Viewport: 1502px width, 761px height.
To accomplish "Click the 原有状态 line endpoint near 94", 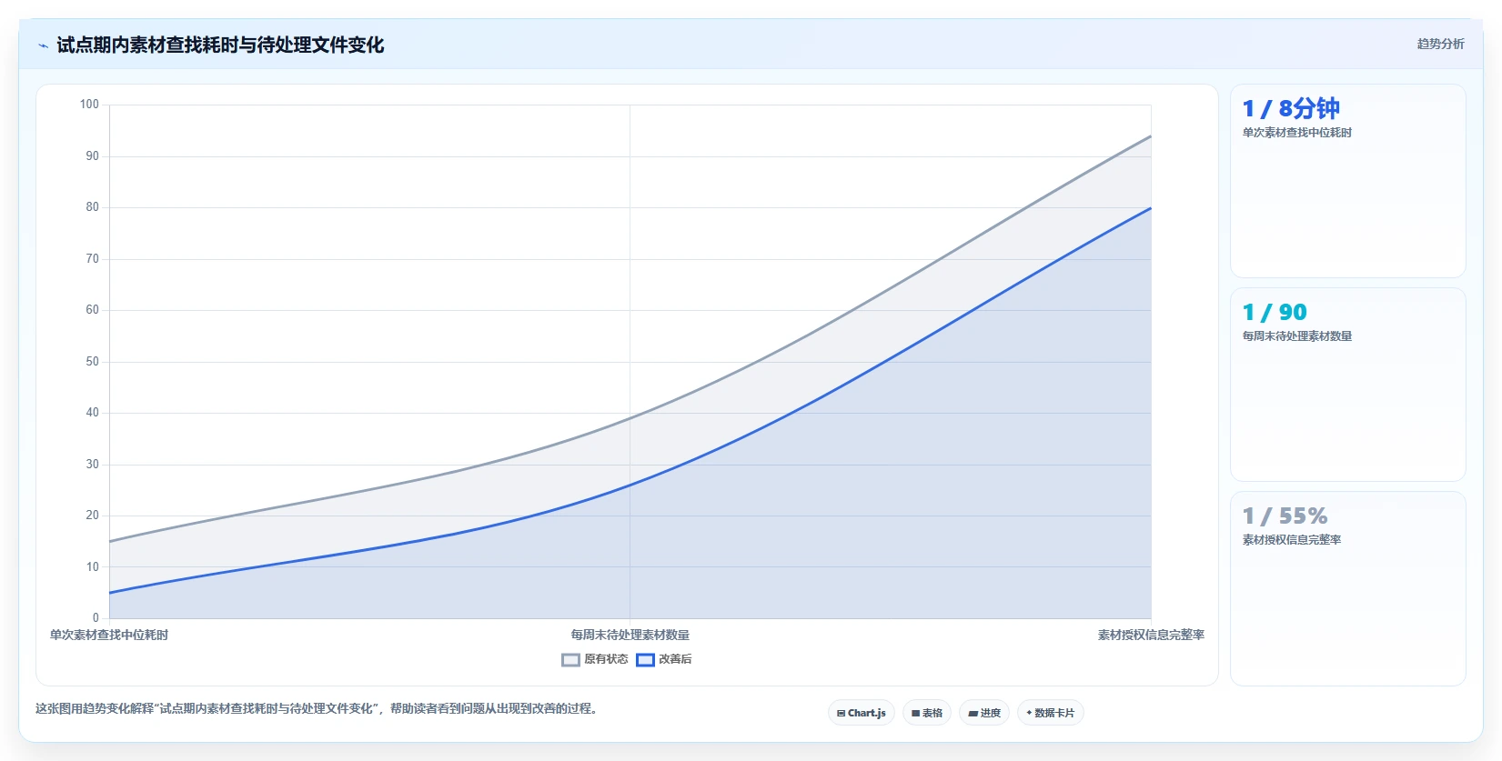I will click(1151, 136).
